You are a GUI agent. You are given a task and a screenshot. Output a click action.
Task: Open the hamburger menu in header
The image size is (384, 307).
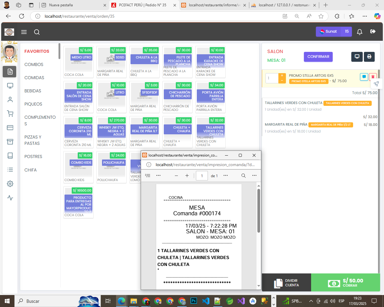[x=24, y=32]
